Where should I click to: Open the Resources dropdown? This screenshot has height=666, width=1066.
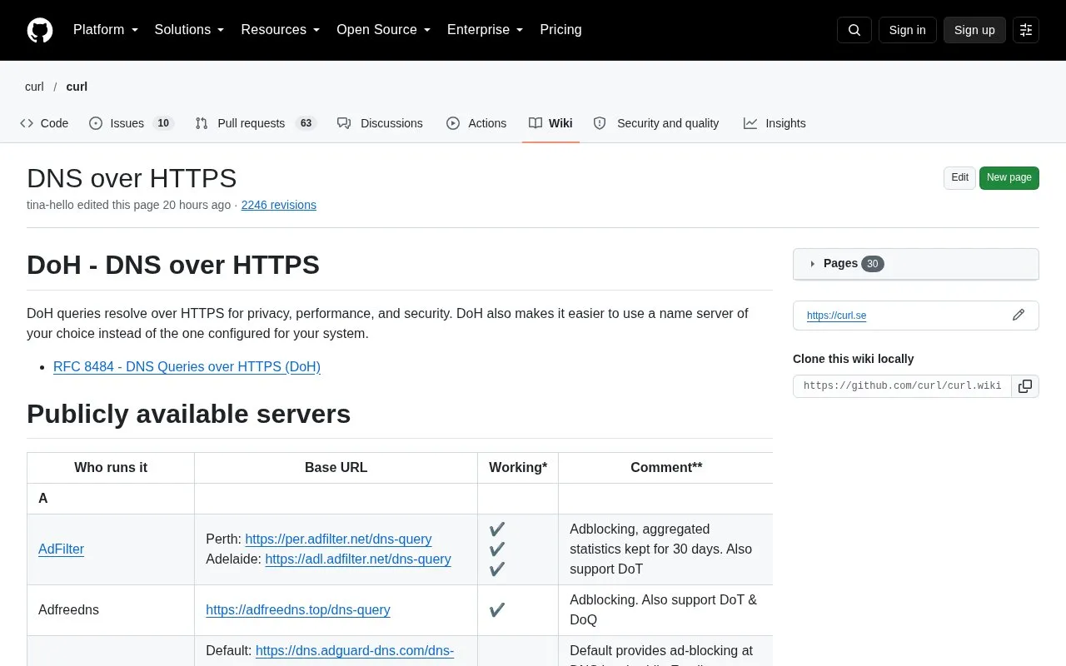point(281,30)
